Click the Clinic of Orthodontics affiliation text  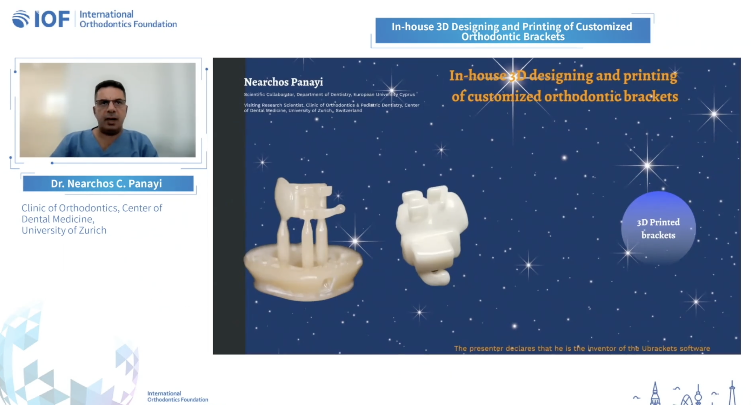click(x=92, y=219)
